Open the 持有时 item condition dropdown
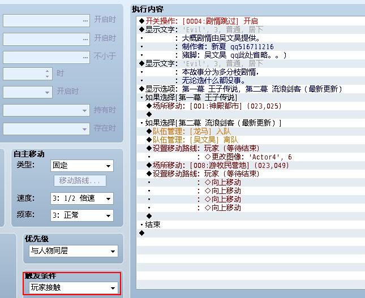365x298 pixels. (46, 110)
